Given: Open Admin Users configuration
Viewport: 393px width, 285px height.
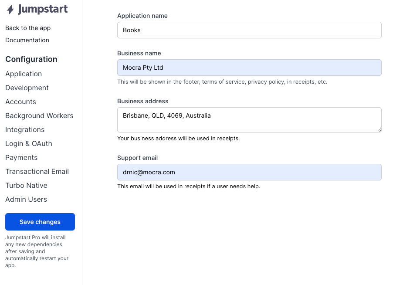Looking at the screenshot, I should tap(26, 200).
